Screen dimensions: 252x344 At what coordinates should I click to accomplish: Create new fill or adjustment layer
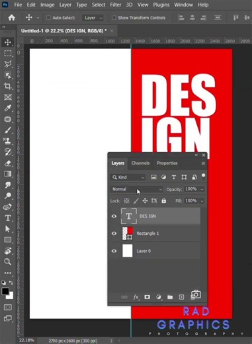click(x=158, y=297)
